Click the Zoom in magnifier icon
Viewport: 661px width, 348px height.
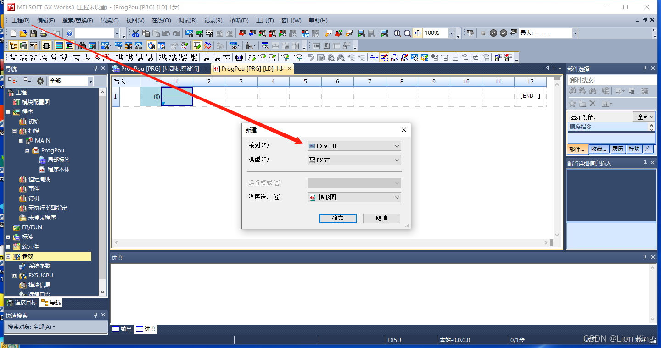point(398,33)
